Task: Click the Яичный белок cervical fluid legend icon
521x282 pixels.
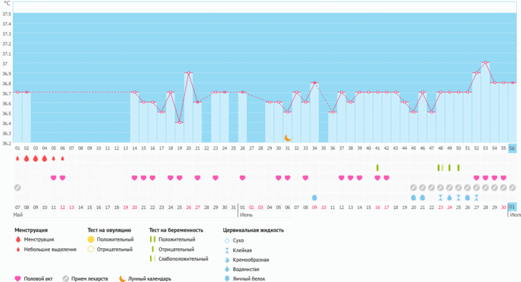Action: [227, 278]
